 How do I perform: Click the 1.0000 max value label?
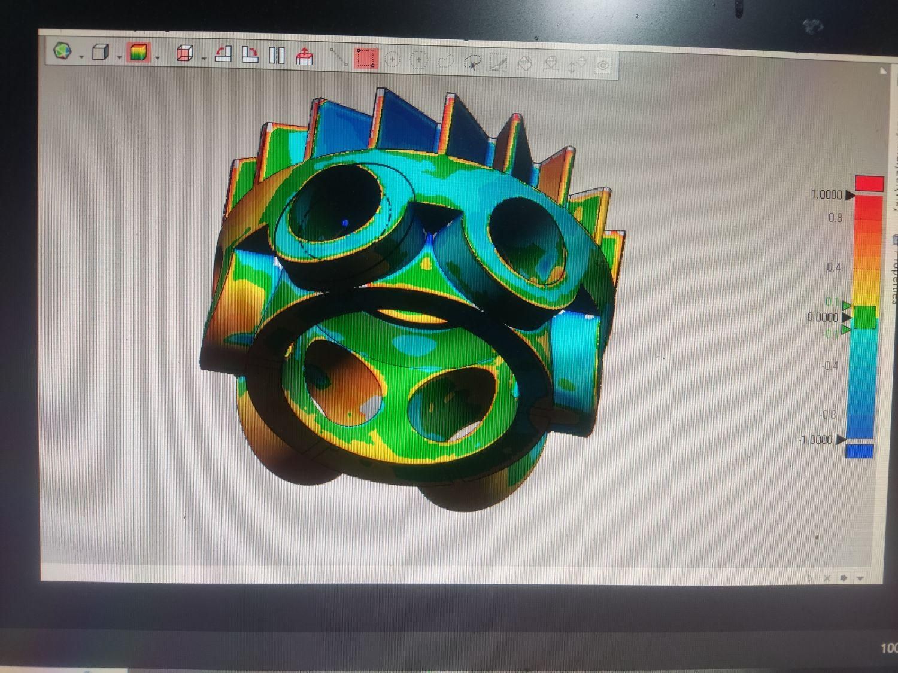pyautogui.click(x=826, y=194)
